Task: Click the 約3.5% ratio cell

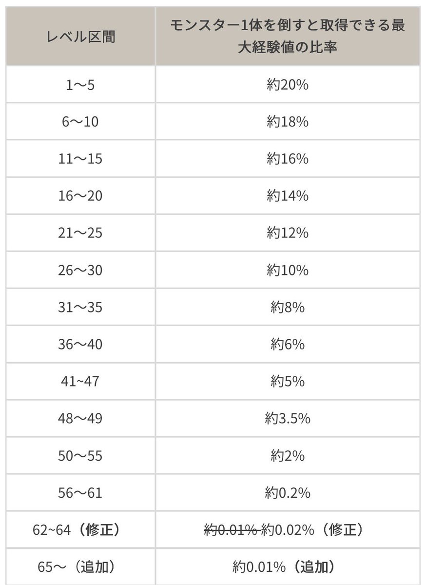Action: coord(288,418)
